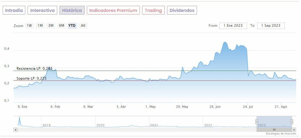This screenshot has height=138, width=301.
Task: Click the scrollbar right arrow
Action: pyautogui.click(x=294, y=130)
